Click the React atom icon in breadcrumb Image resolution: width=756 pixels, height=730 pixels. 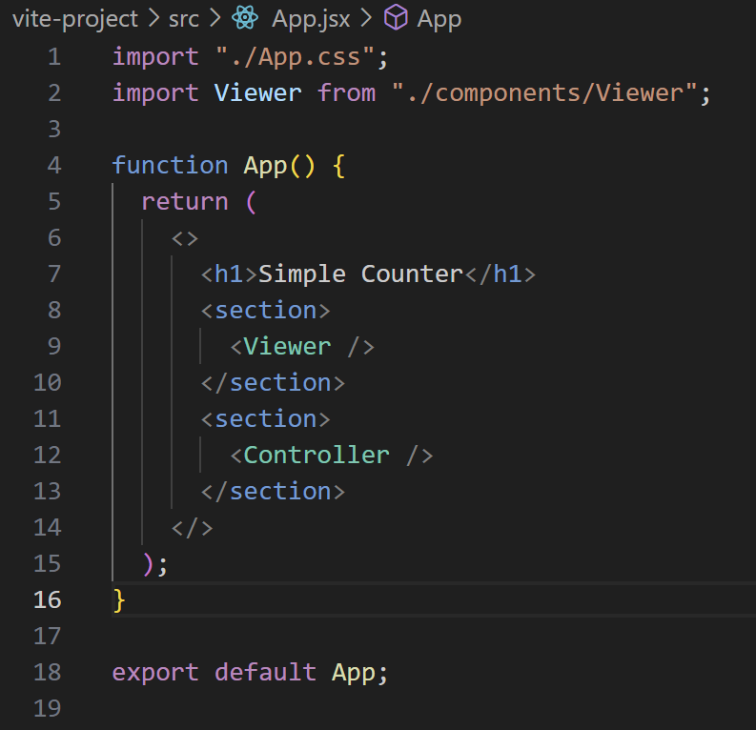coord(245,18)
